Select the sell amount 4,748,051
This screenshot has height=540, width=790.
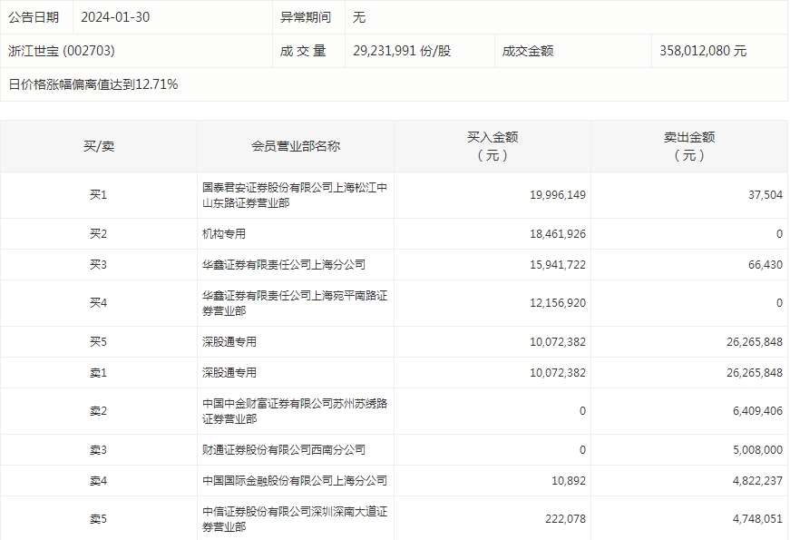pos(757,519)
